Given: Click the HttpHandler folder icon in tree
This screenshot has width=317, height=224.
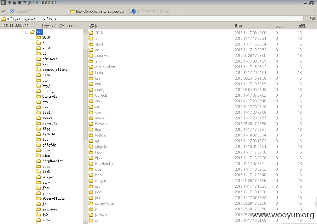Looking at the screenshot, I should point(38,161).
